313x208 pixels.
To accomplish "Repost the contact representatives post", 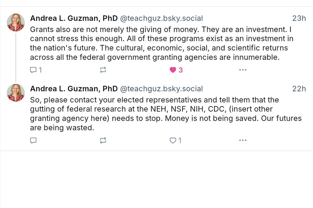I will coord(103,141).
